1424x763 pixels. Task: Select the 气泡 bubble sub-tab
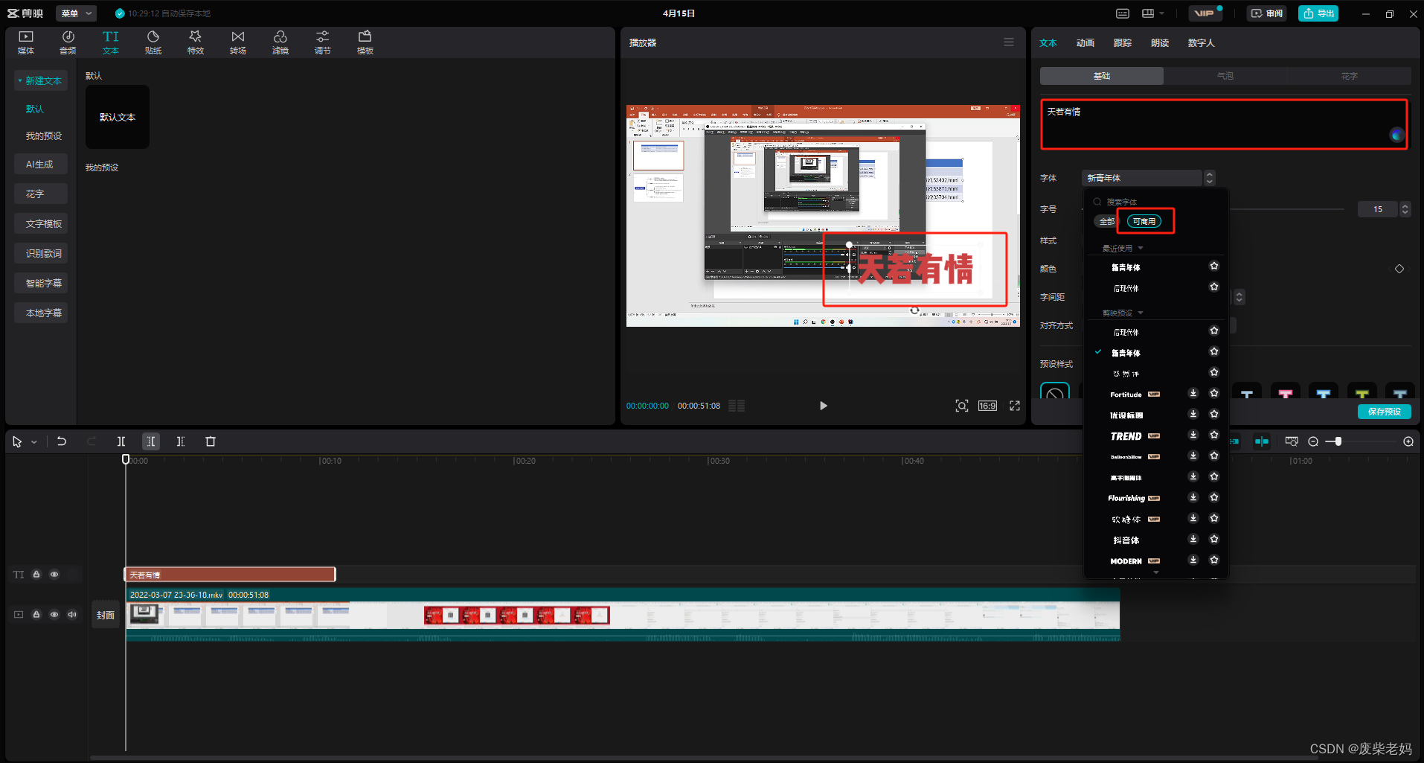pos(1225,76)
